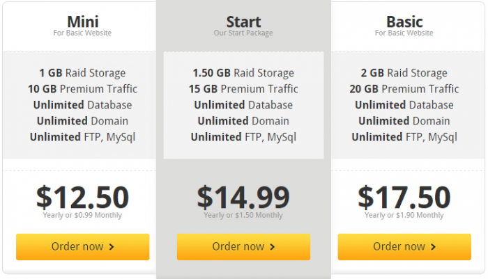Viewport: 488px width, 279px height.
Task: Select the Start plan heading
Action: point(243,21)
